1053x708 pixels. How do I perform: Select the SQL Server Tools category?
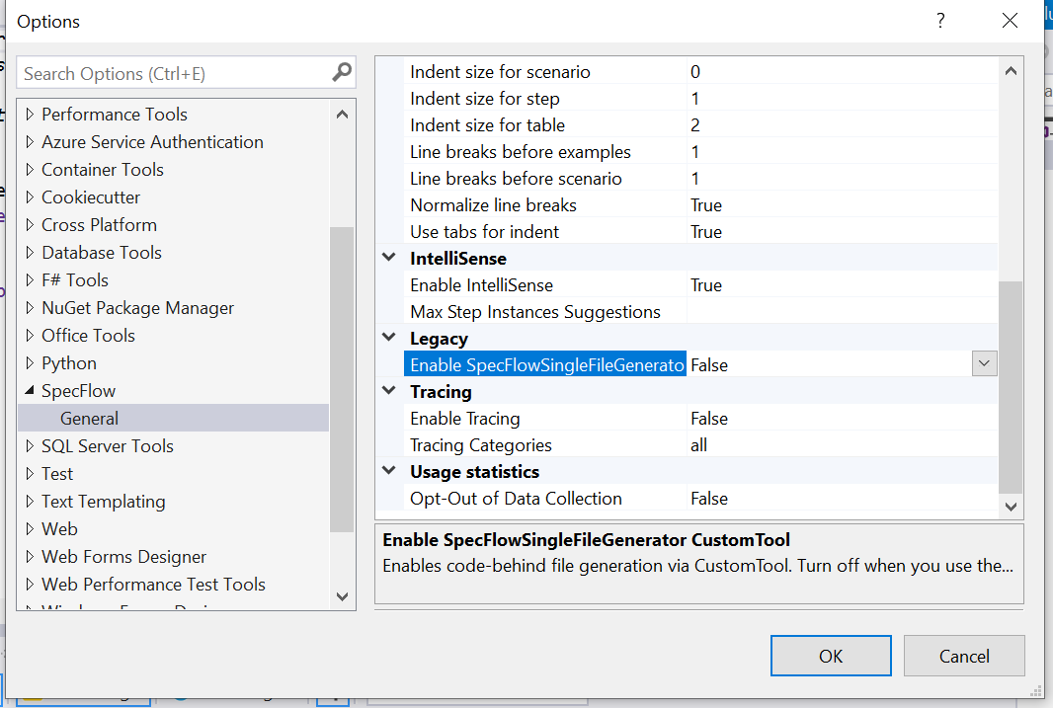point(107,446)
